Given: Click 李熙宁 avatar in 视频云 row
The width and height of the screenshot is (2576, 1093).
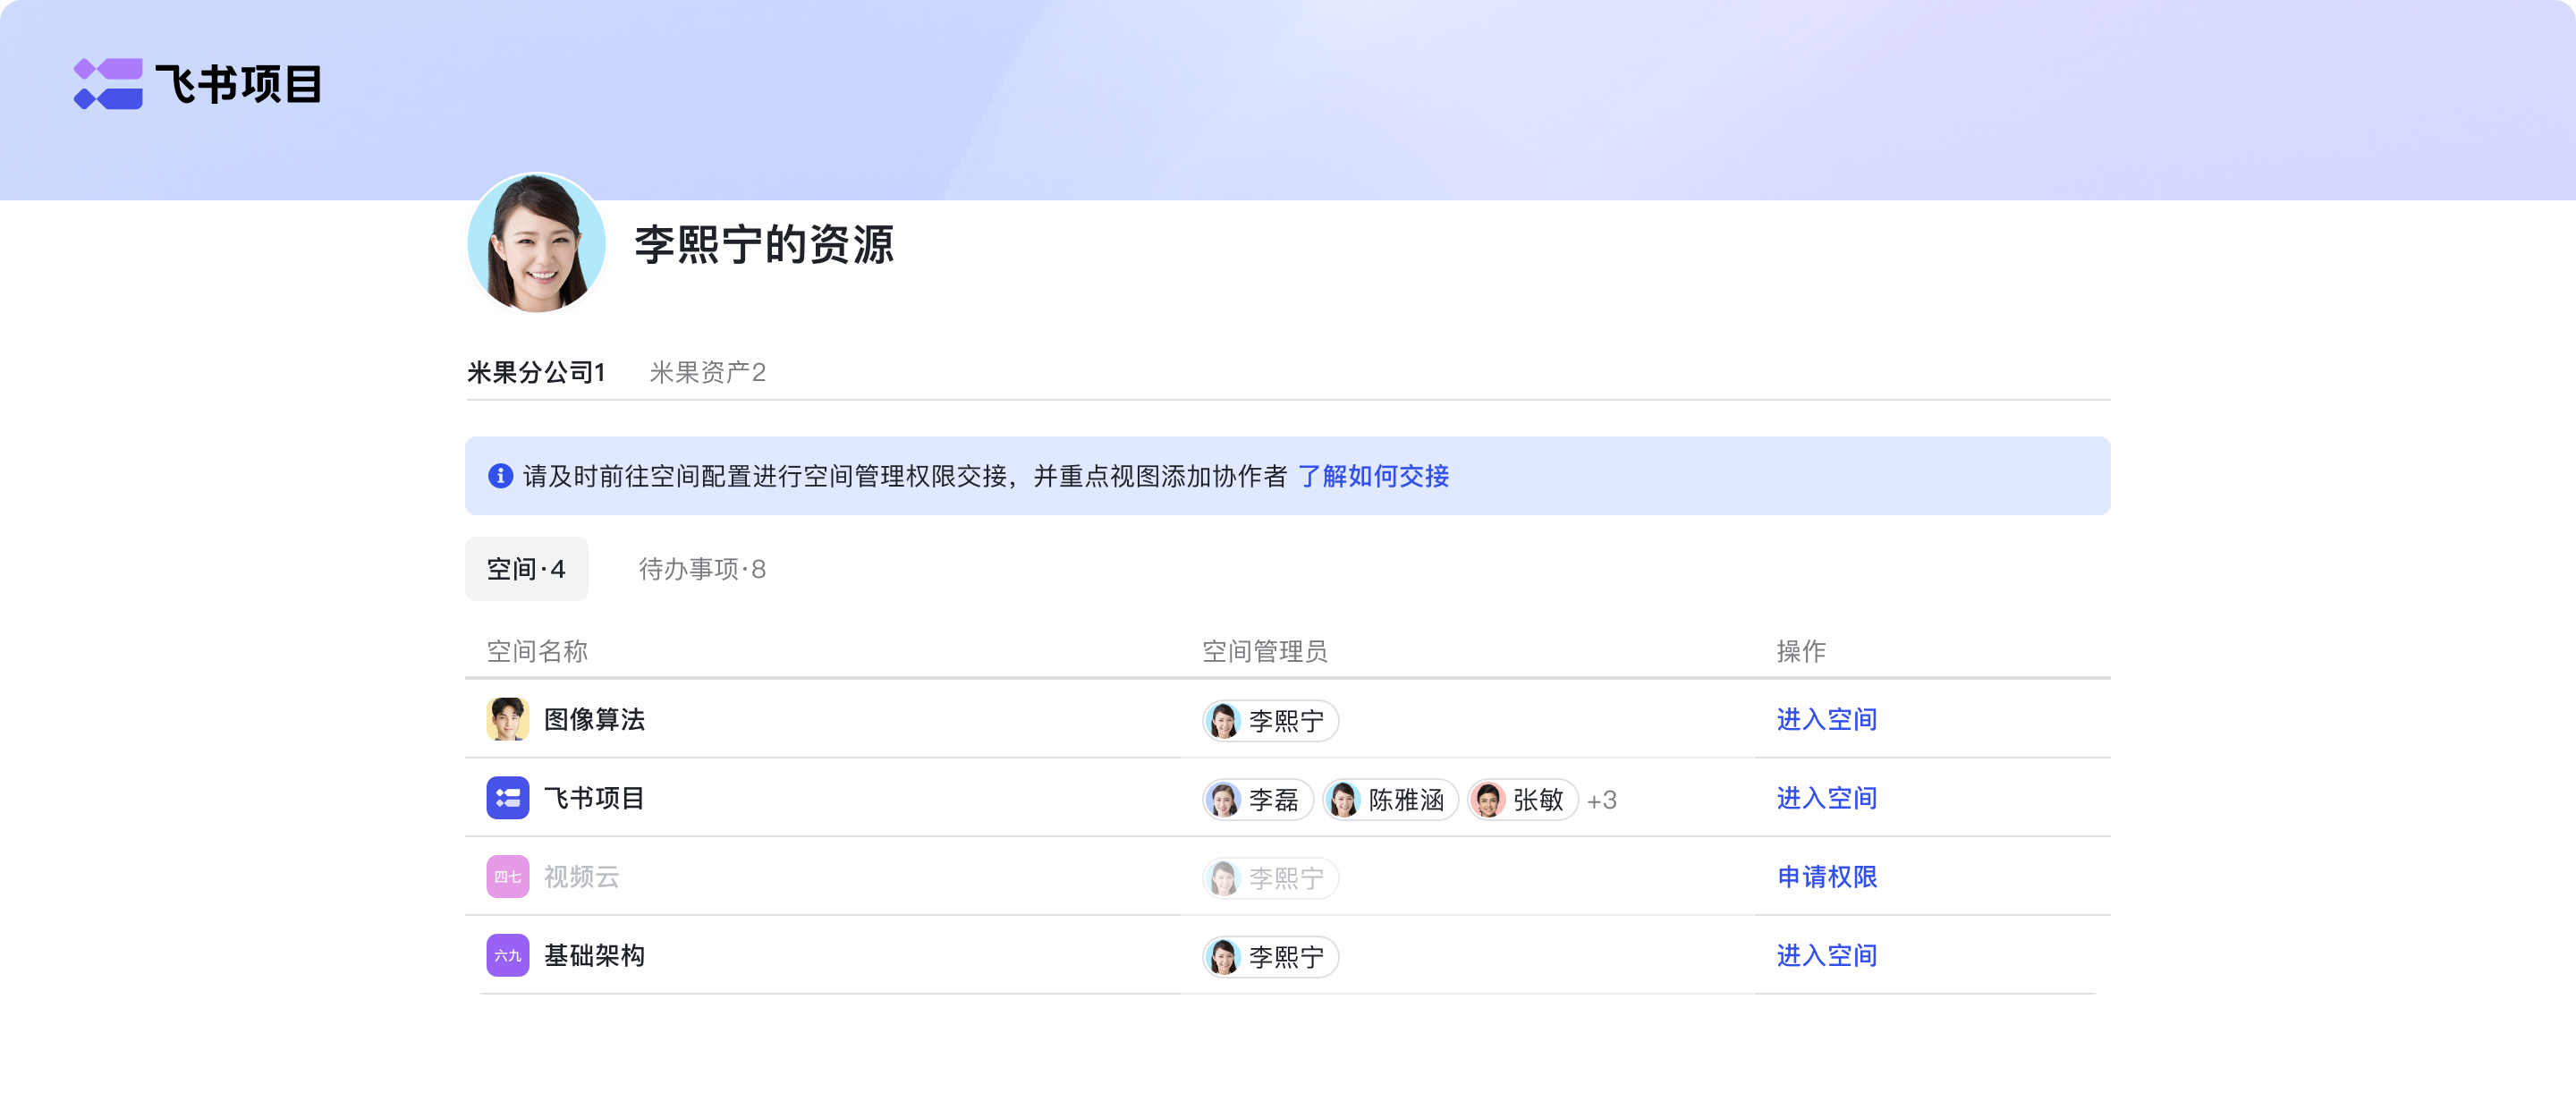Looking at the screenshot, I should pos(1223,879).
